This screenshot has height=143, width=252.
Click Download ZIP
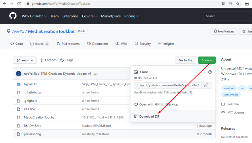(x=149, y=116)
